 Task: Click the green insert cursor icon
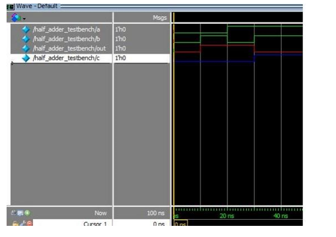(x=27, y=213)
